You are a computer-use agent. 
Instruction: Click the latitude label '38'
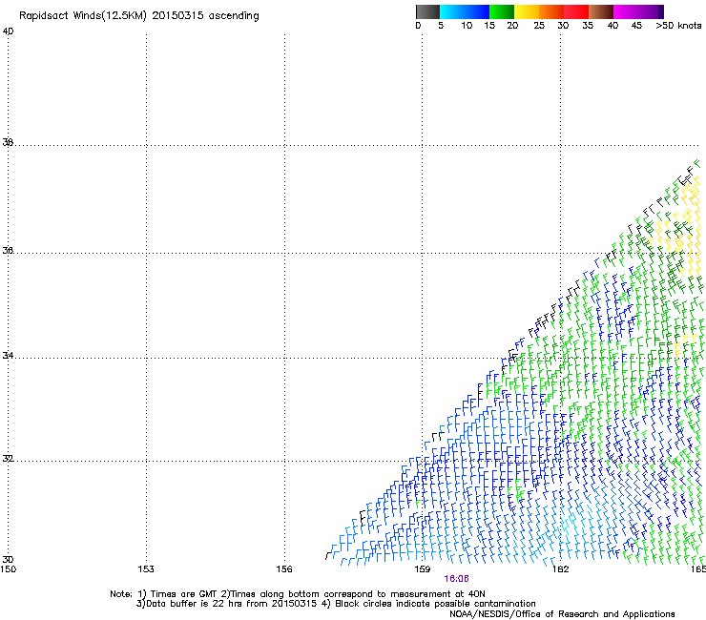point(8,142)
